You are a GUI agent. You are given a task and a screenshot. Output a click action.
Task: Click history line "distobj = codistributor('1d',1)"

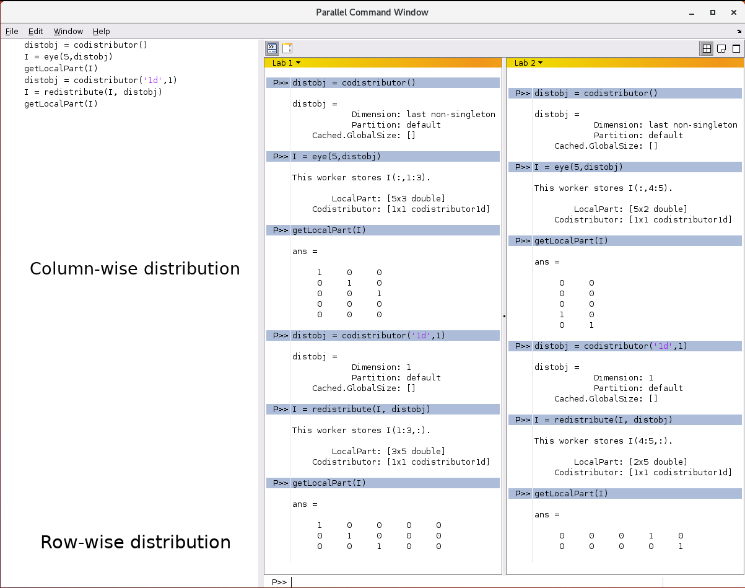tap(100, 80)
